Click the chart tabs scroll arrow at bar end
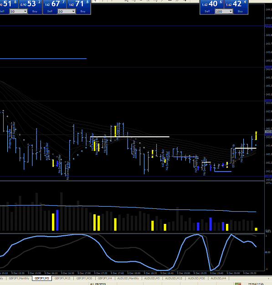 tap(268, 278)
